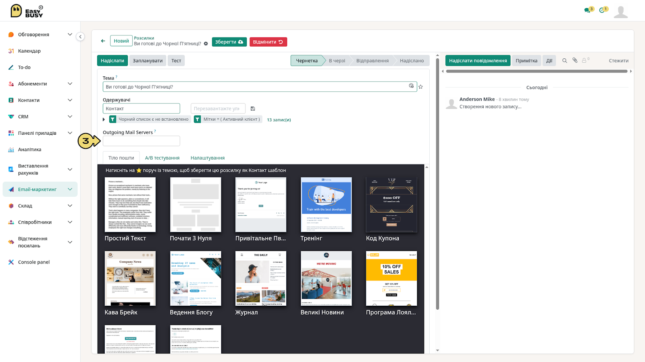Click filter icon of Чорний список rule
The image size is (645, 362).
[x=112, y=119]
